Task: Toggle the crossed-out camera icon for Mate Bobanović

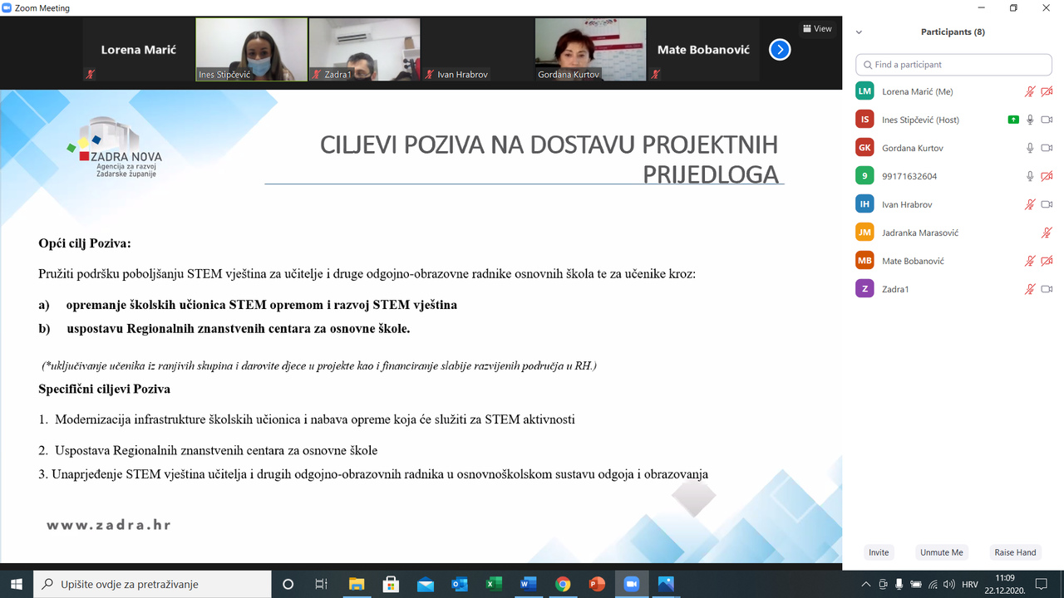Action: [x=1047, y=261]
